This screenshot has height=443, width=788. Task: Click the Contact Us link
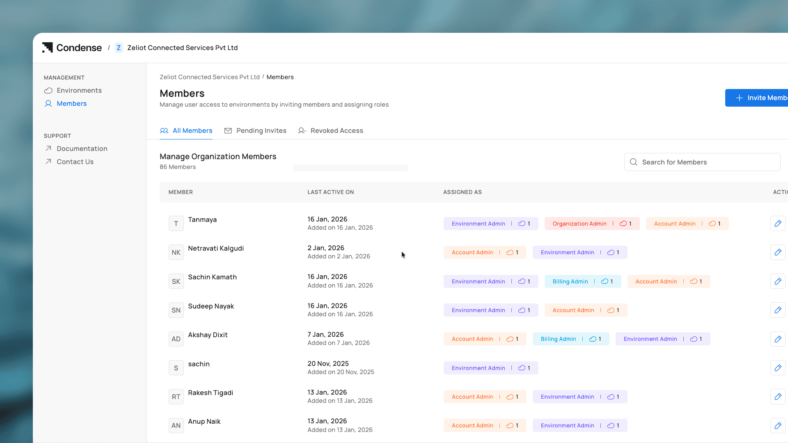click(75, 162)
